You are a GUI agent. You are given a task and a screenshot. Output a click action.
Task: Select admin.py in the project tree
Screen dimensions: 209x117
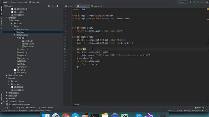tap(22, 52)
